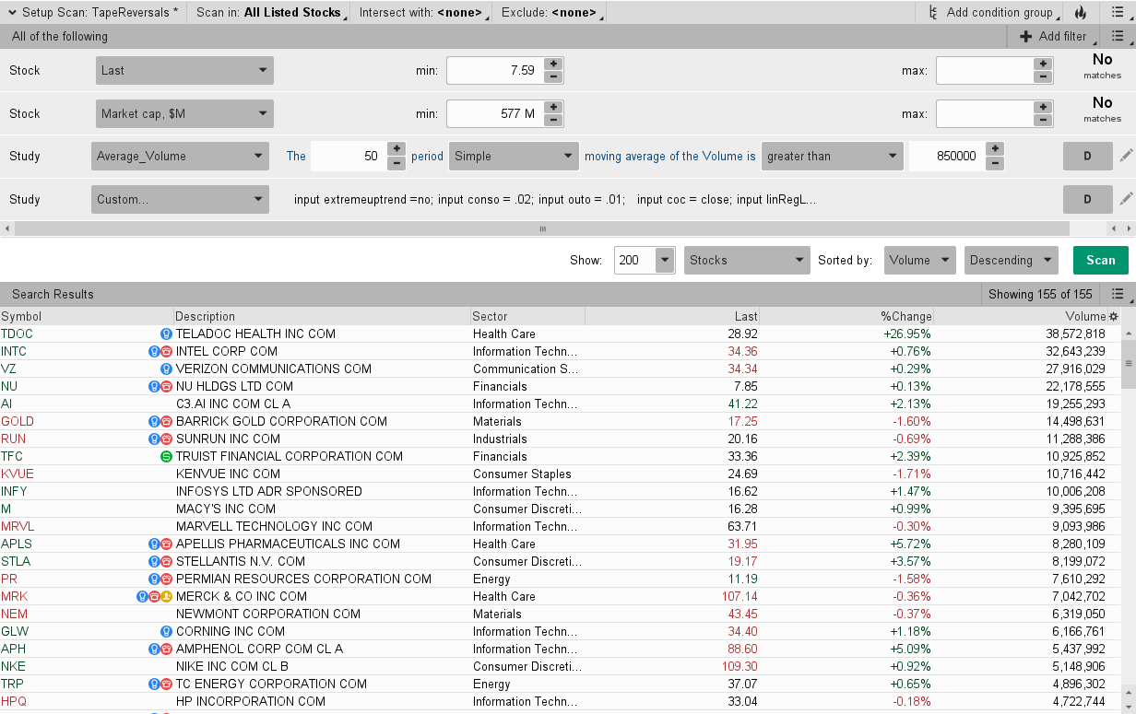The image size is (1136, 714).
Task: Open the Last stock filter dropdown
Action: tap(184, 70)
